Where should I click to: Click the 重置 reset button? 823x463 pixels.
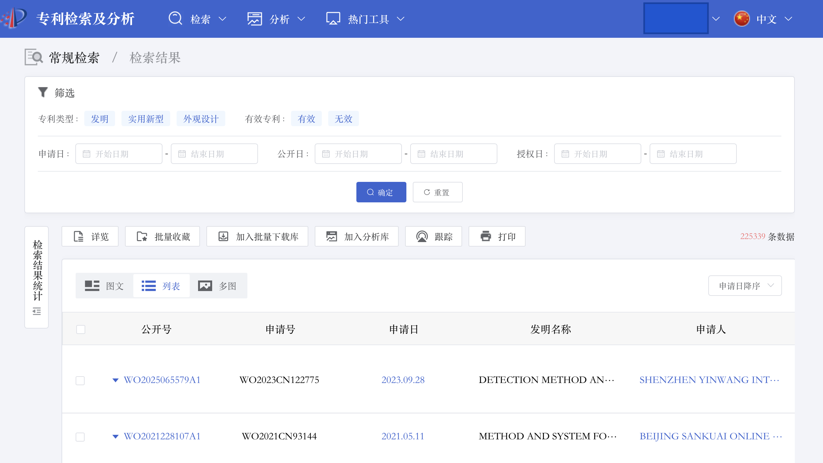(x=437, y=192)
